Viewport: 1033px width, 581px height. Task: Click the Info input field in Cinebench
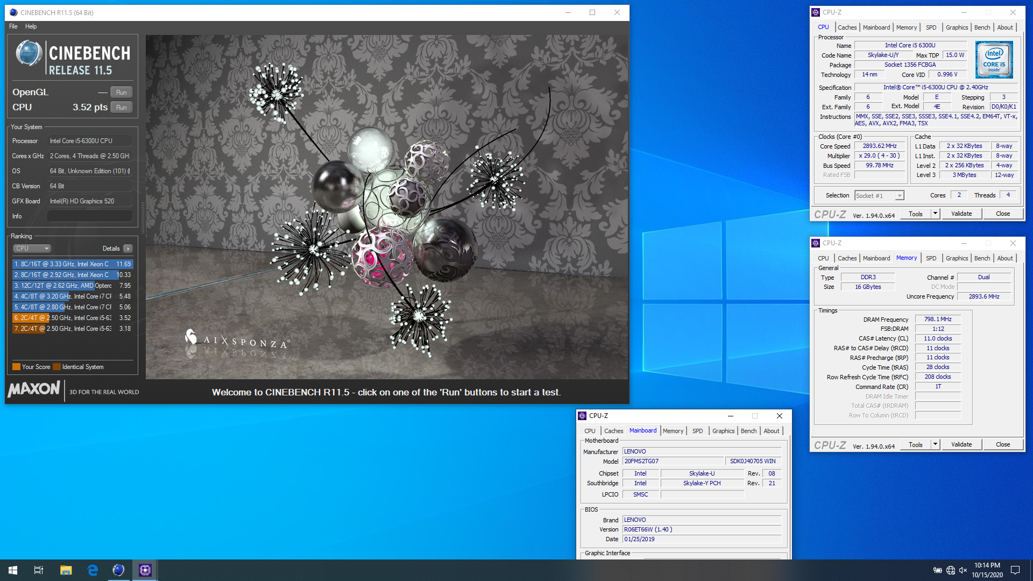(x=89, y=216)
